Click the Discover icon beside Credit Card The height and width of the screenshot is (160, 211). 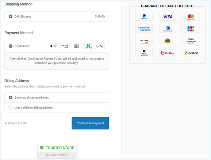65,46
